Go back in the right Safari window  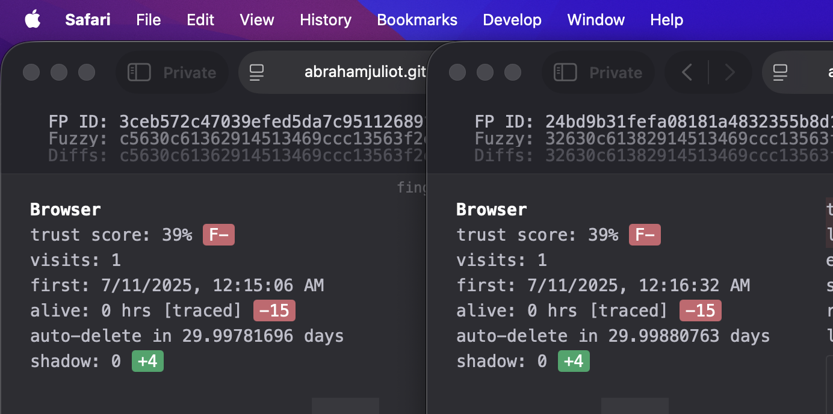pyautogui.click(x=687, y=73)
